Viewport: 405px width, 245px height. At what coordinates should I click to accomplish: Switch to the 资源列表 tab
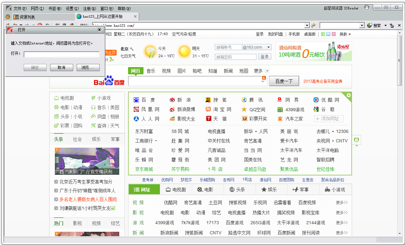[x=27, y=17]
